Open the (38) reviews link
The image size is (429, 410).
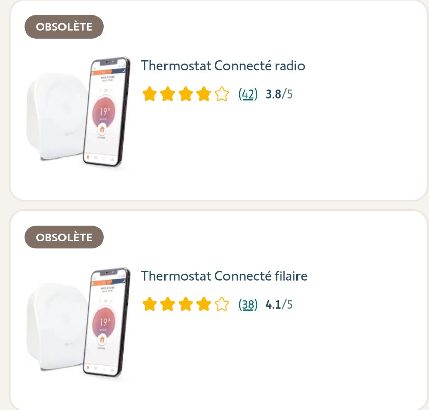248,305
